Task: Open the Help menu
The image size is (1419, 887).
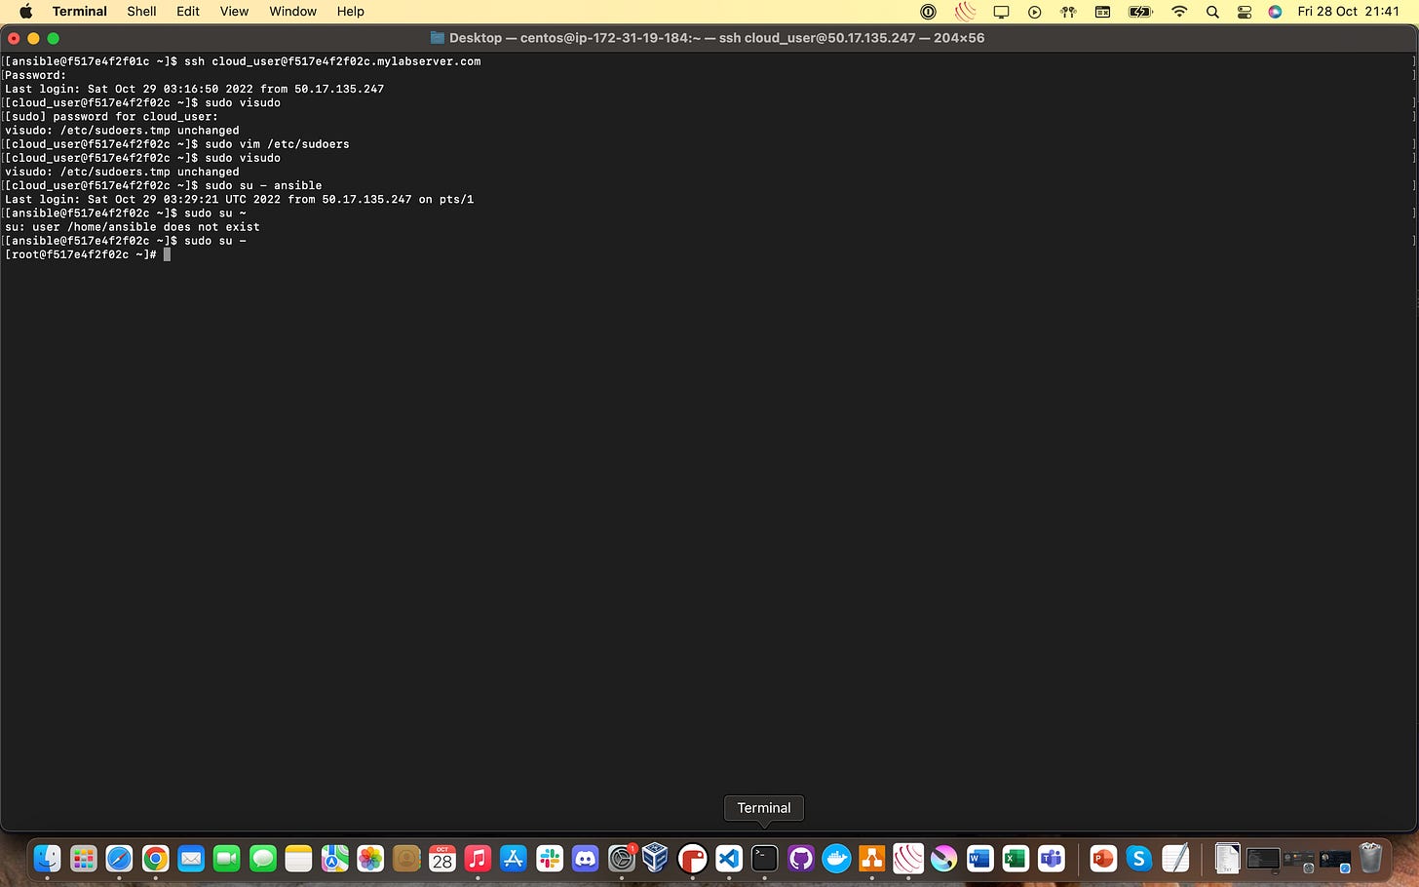Action: coord(351,12)
